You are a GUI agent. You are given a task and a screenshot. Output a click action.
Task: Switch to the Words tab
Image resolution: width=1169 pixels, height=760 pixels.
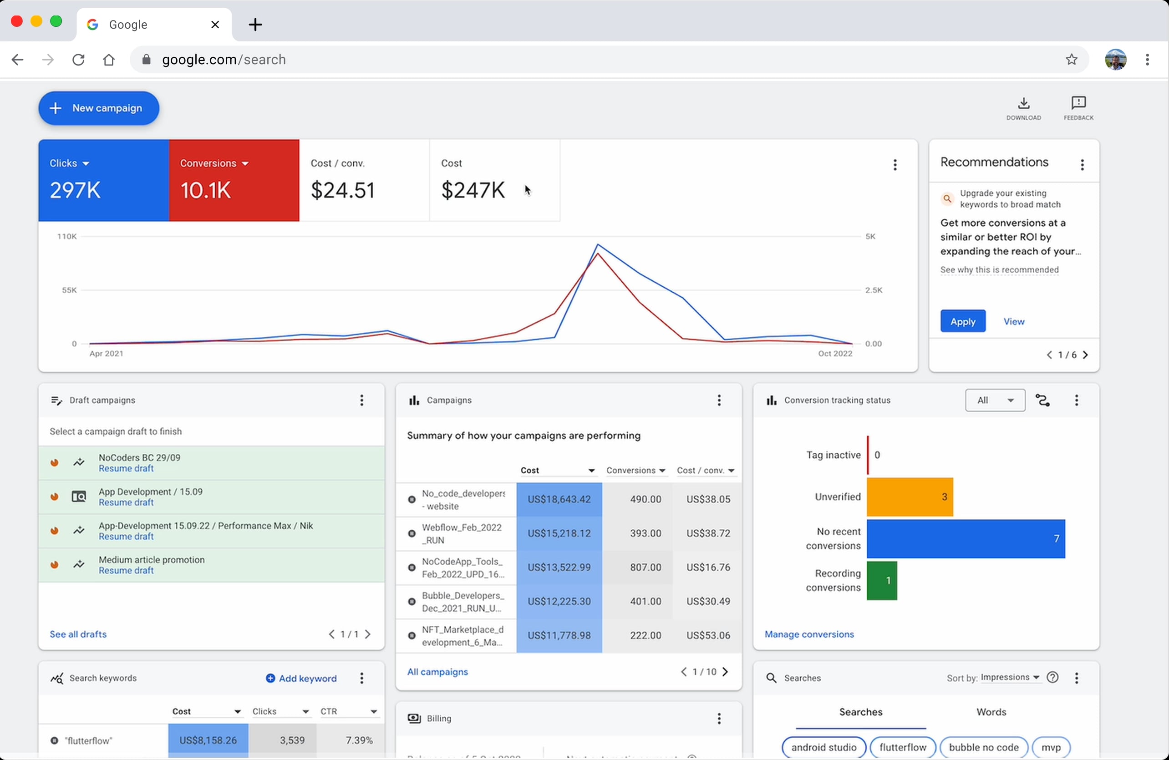pyautogui.click(x=991, y=712)
